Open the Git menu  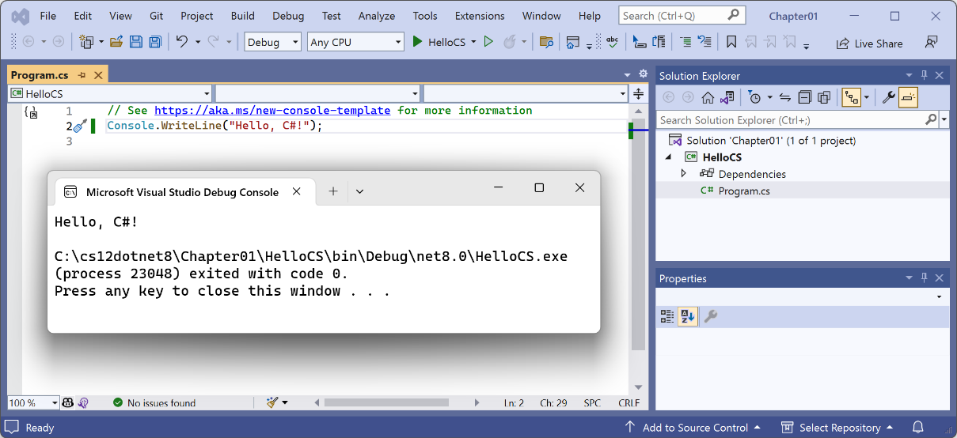click(x=156, y=16)
